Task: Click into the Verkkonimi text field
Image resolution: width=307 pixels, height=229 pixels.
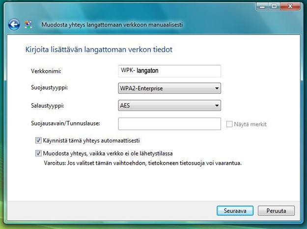Action: coord(169,71)
